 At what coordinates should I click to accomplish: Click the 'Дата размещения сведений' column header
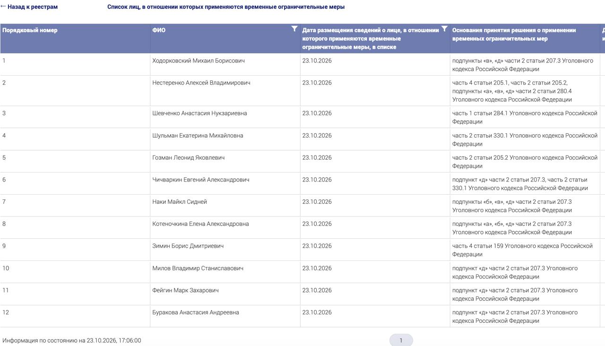coord(371,39)
